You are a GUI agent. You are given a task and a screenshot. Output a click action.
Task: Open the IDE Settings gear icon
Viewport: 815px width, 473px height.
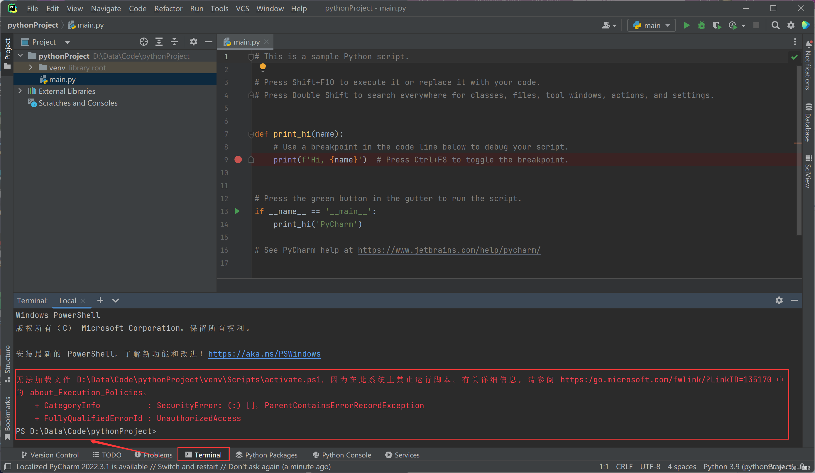tap(791, 25)
